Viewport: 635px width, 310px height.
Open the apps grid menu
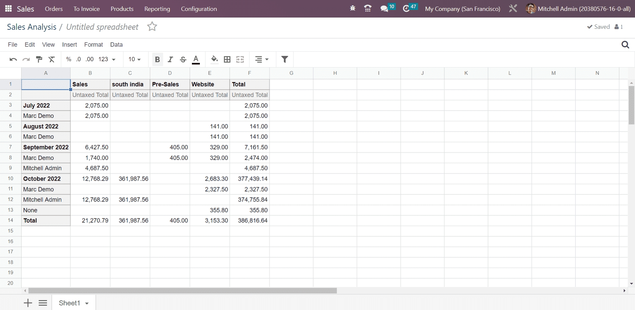tap(9, 9)
